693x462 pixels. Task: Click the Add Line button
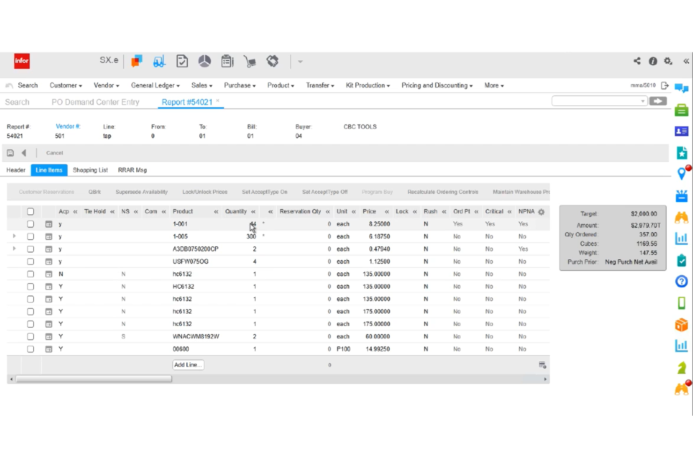tap(188, 365)
